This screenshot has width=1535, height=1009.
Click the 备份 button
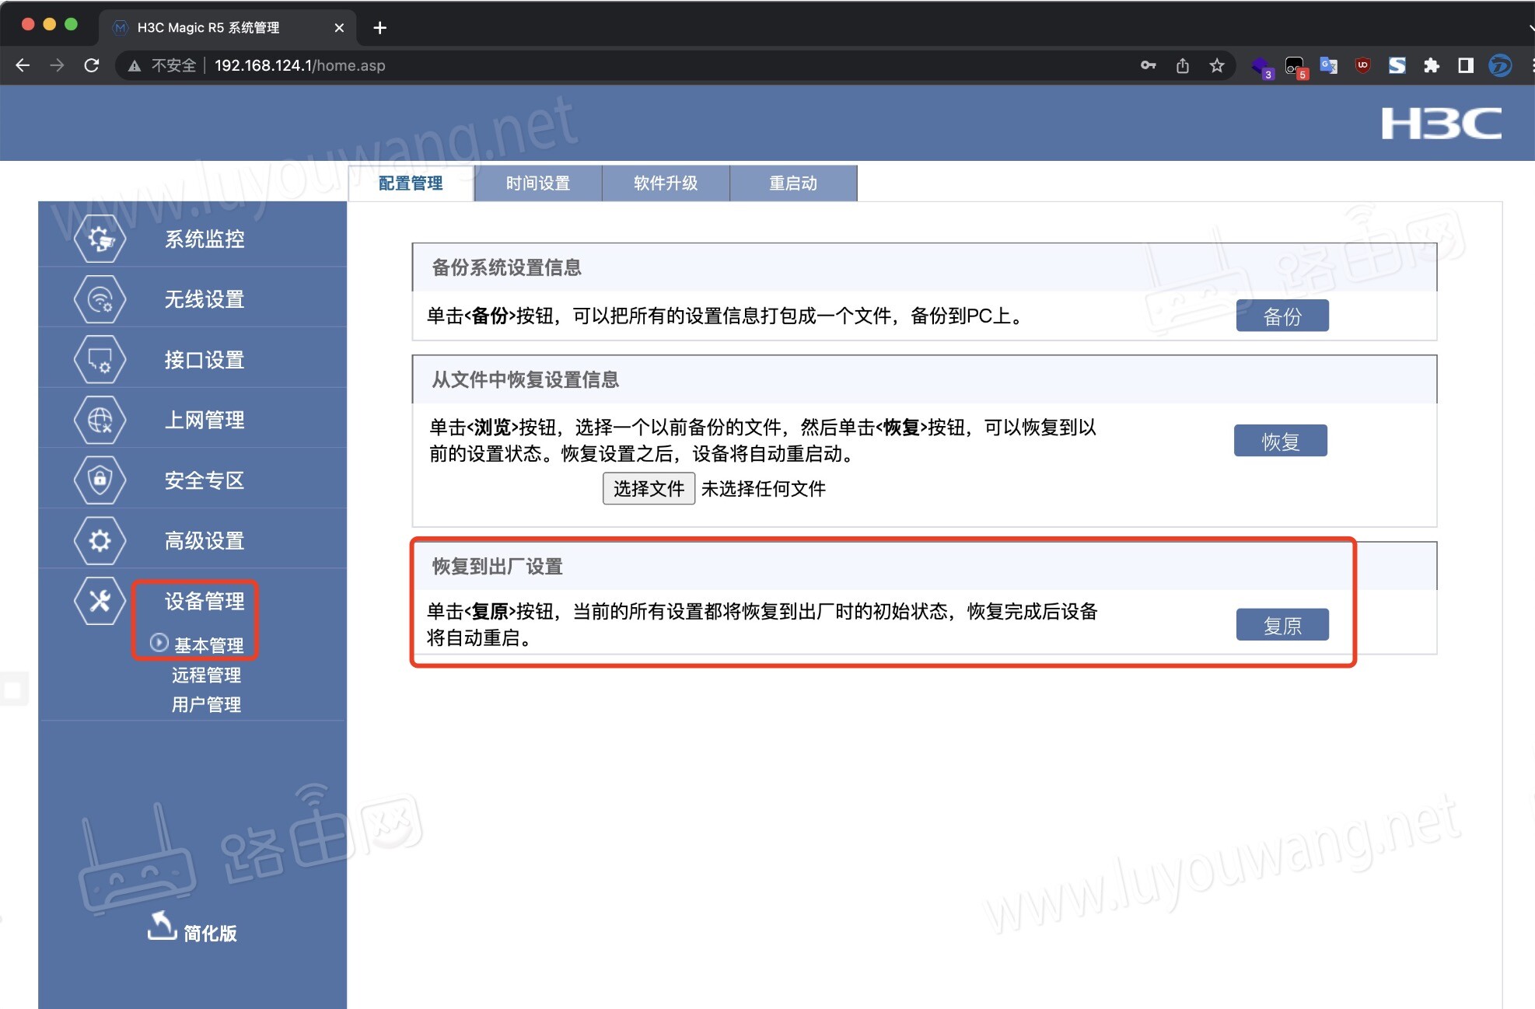click(1282, 315)
